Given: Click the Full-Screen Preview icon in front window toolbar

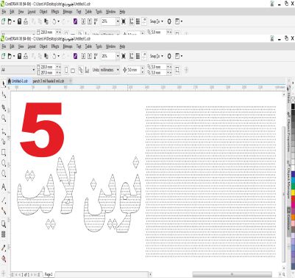Looking at the screenshot, I should click(124, 56).
